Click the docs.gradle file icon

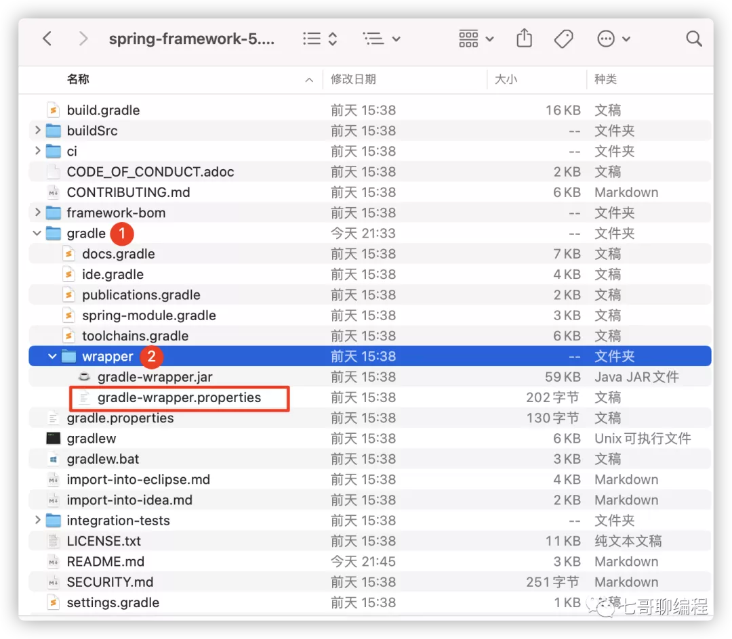68,254
